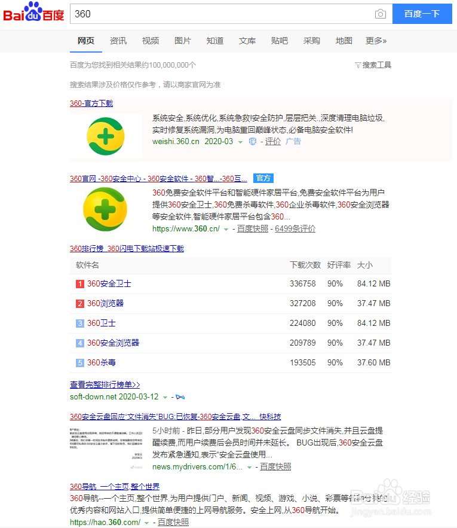Switch to the 图片 tab
The width and height of the screenshot is (457, 528).
(183, 41)
